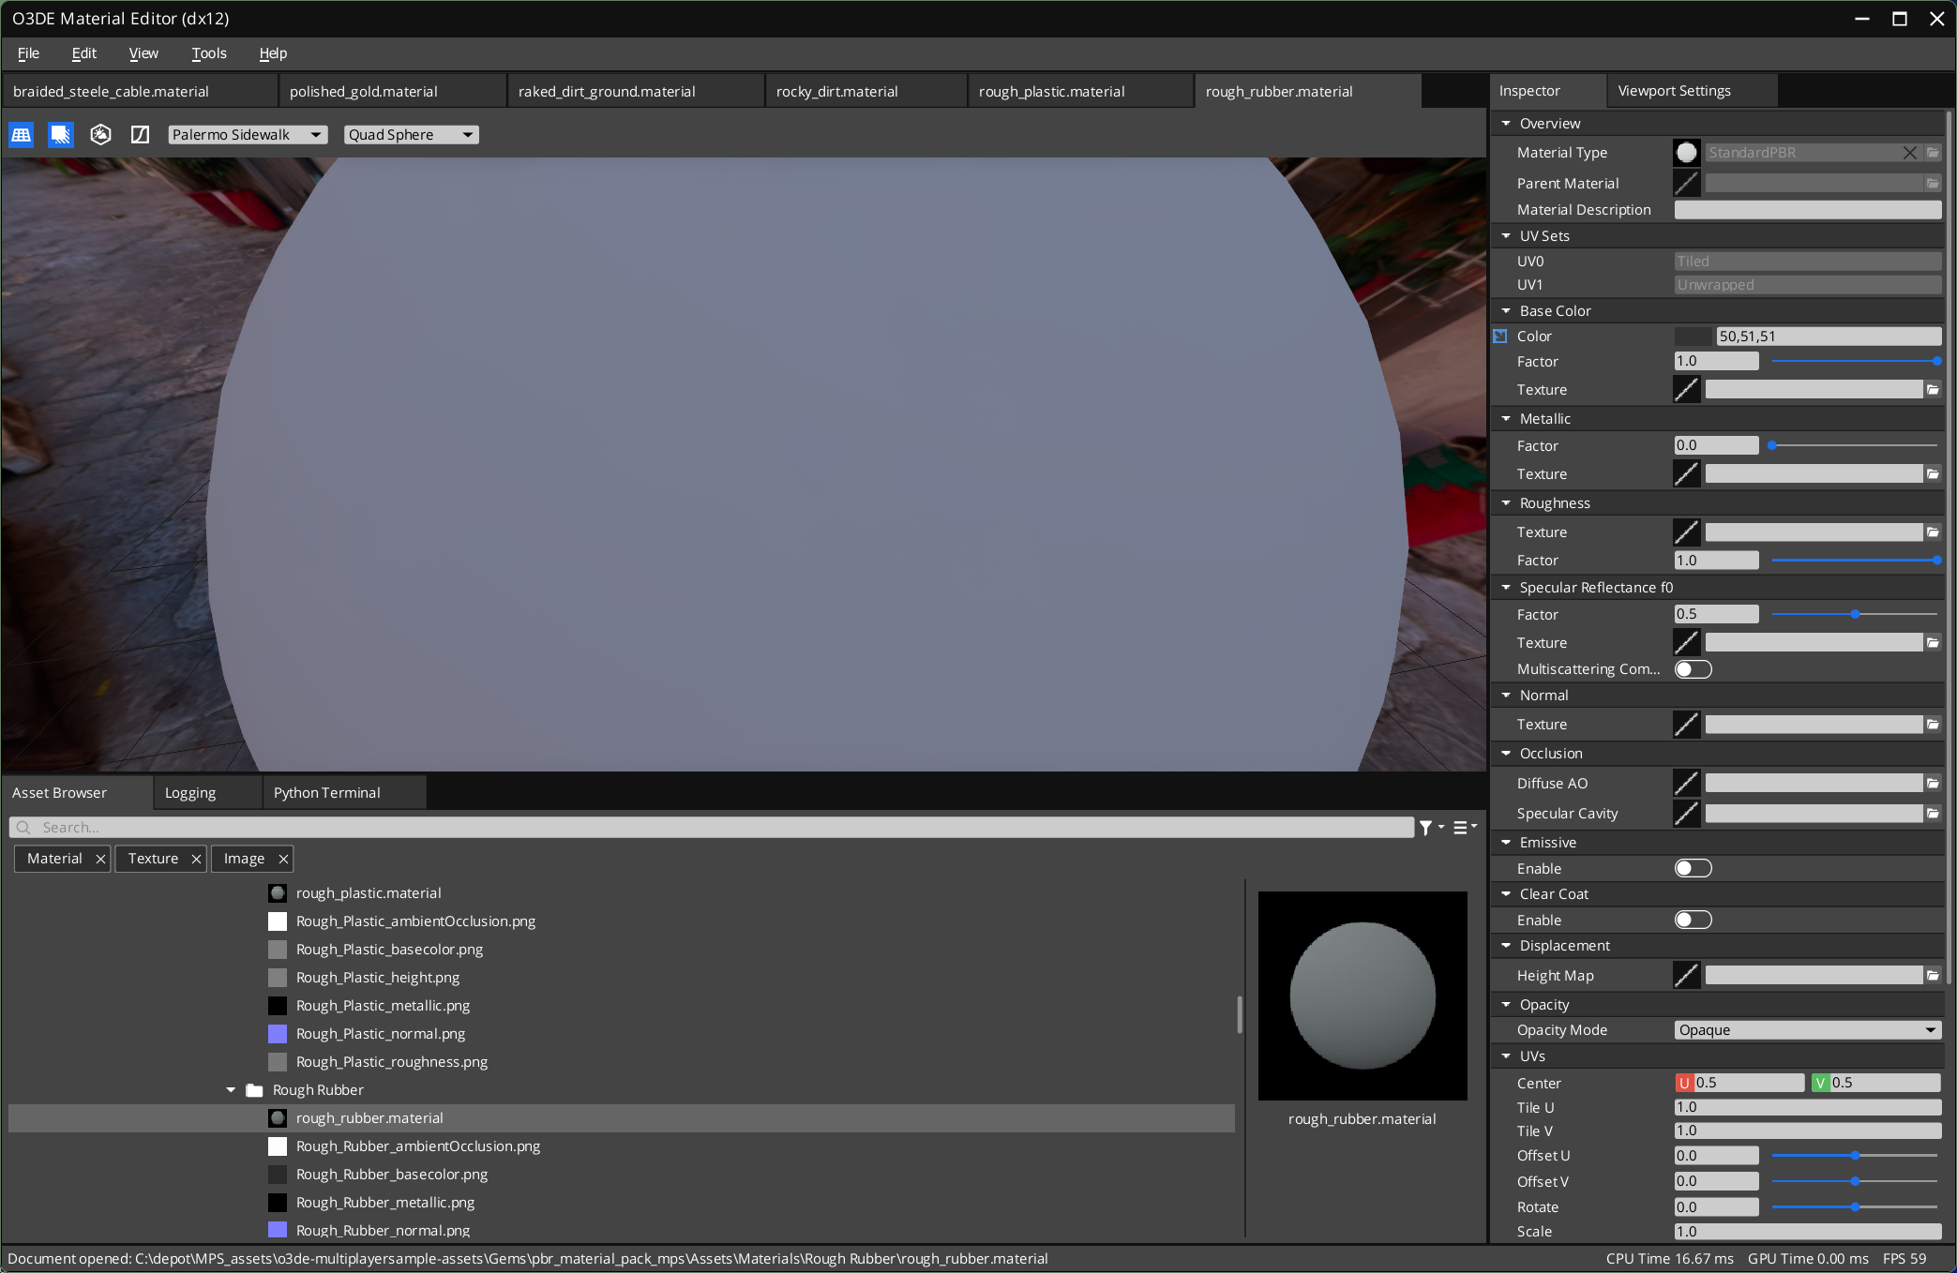This screenshot has height=1273, width=1957.
Task: Toggle the shadow catcher viewport icon
Action: pos(60,134)
